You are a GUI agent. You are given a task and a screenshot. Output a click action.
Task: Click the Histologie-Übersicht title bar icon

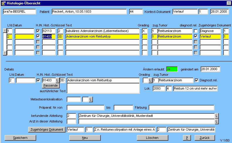[x=3, y=3]
